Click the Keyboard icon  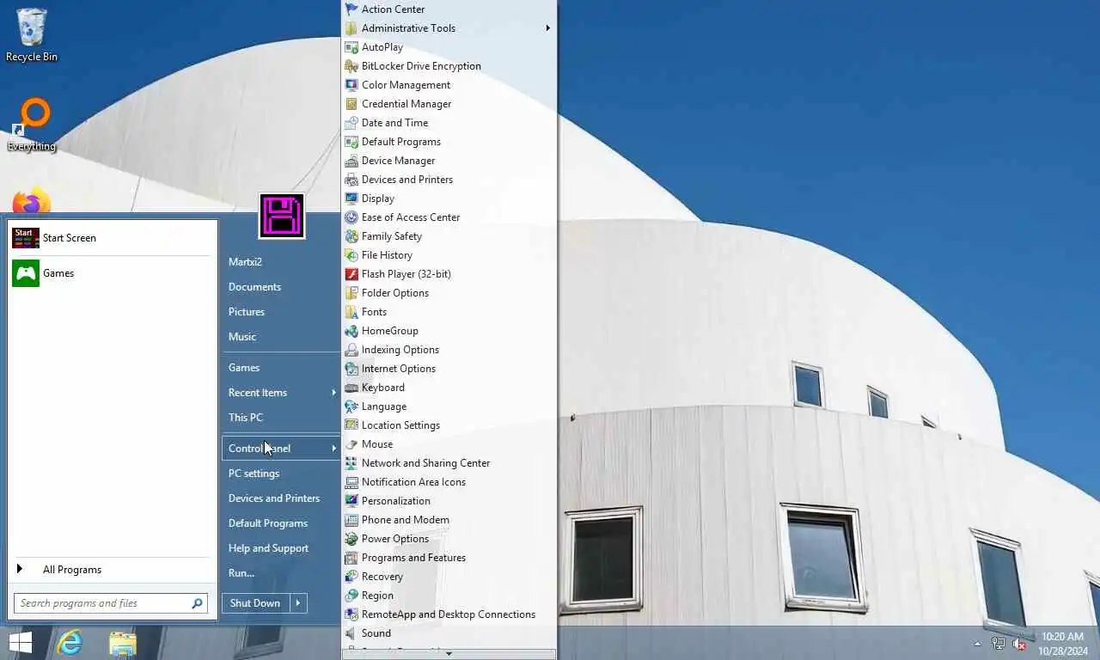(x=351, y=387)
